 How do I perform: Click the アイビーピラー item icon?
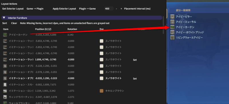(x=173, y=17)
